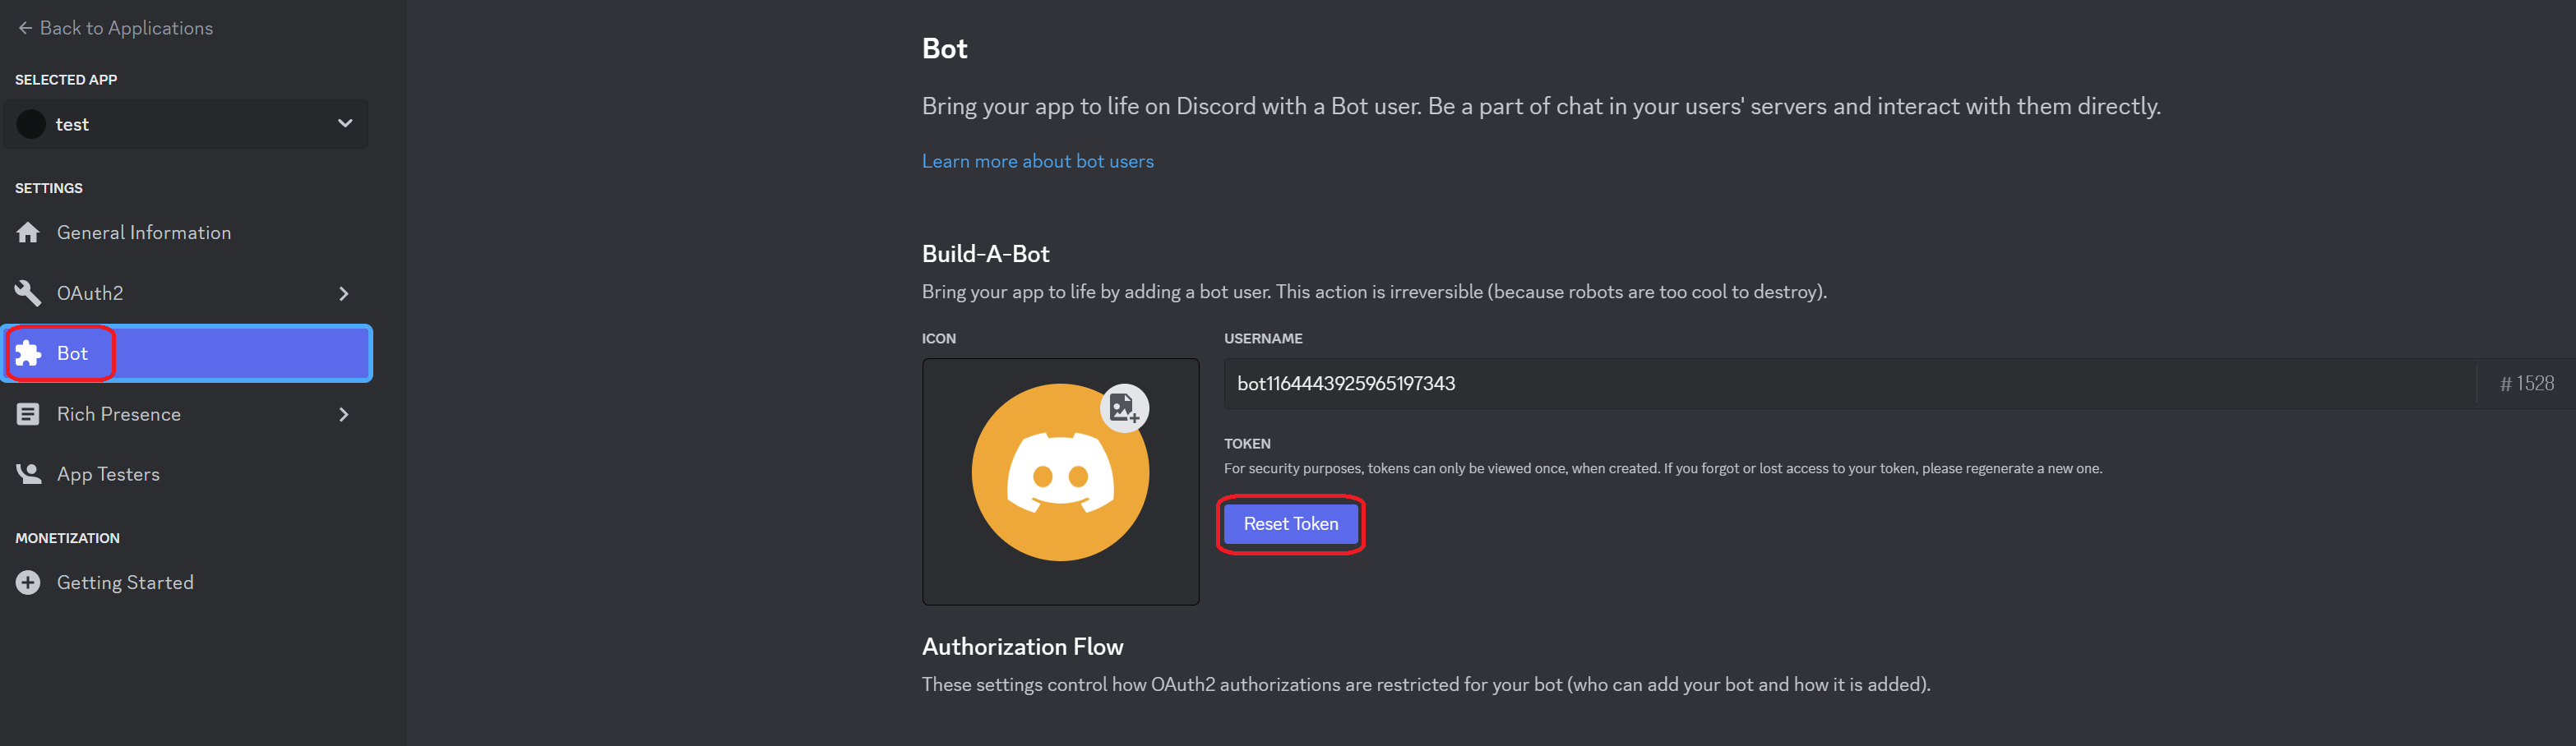Open the Rich Presence settings item
The width and height of the screenshot is (2576, 746).
coord(186,414)
